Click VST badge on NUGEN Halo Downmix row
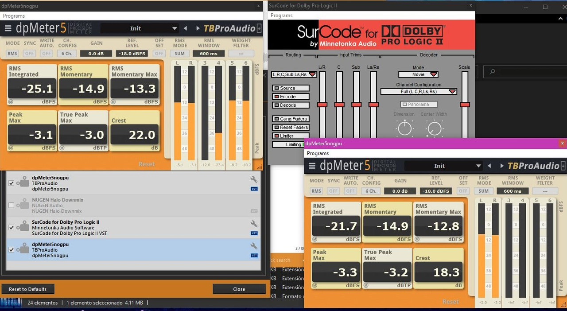 pos(254,211)
